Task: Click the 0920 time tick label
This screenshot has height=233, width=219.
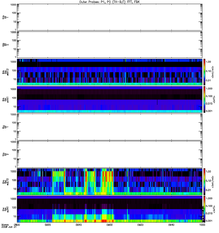Action: (141, 225)
